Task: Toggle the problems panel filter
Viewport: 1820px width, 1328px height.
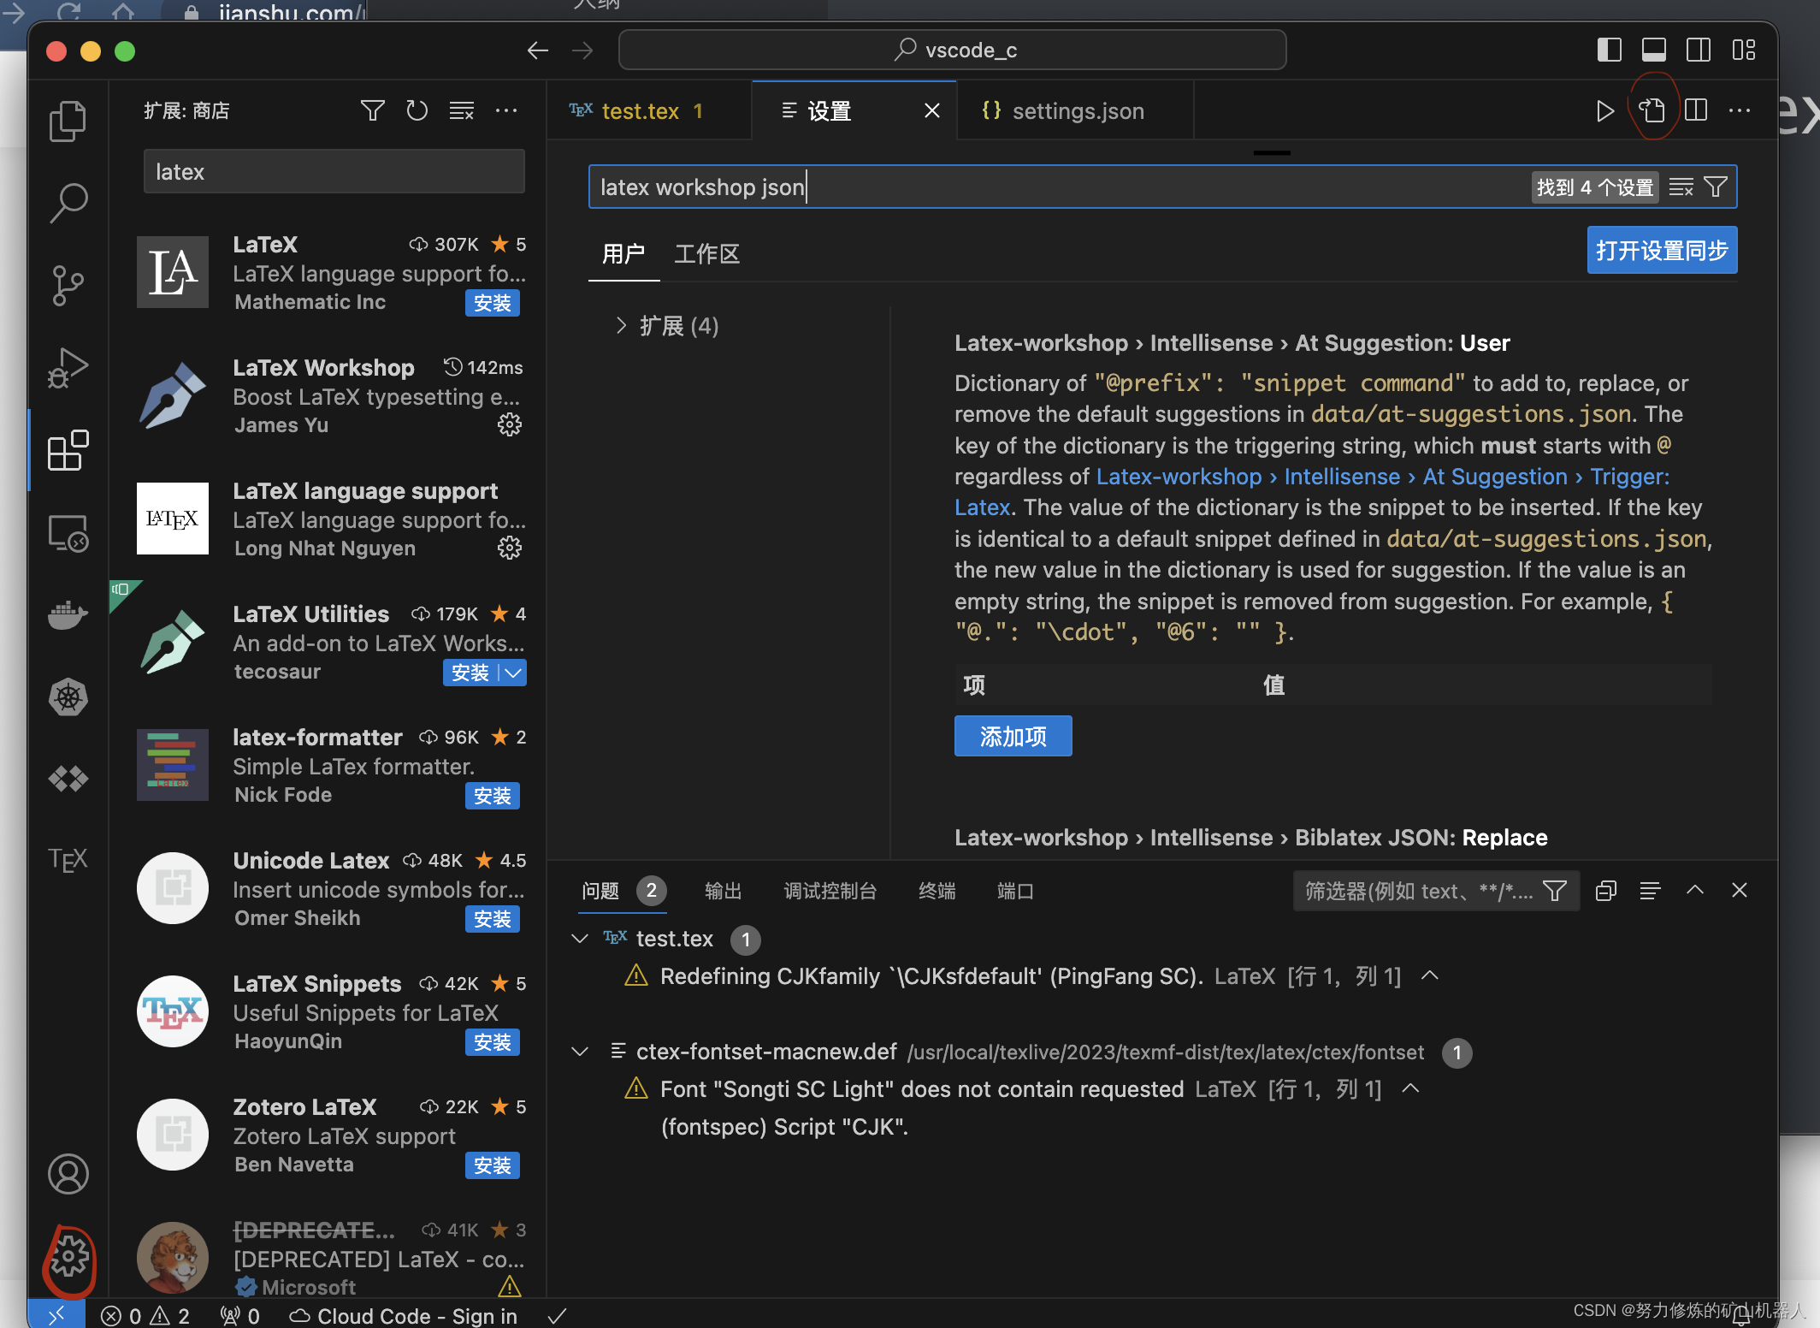Action: [1556, 891]
